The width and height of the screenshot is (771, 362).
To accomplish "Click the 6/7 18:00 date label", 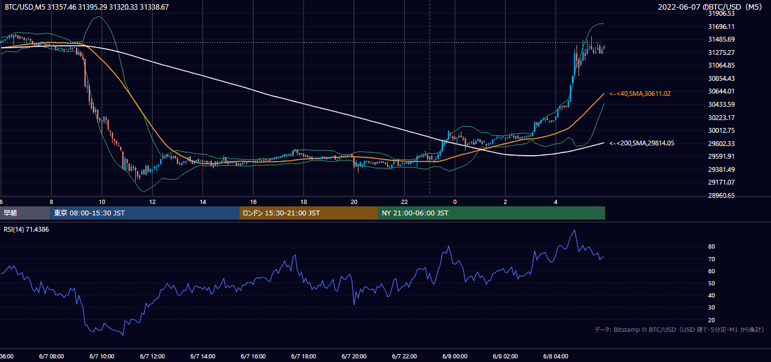I will tap(303, 356).
